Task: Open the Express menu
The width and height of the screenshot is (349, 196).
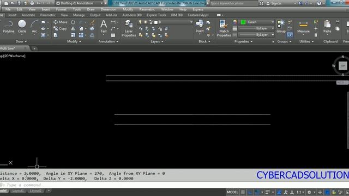Action: point(197,10)
